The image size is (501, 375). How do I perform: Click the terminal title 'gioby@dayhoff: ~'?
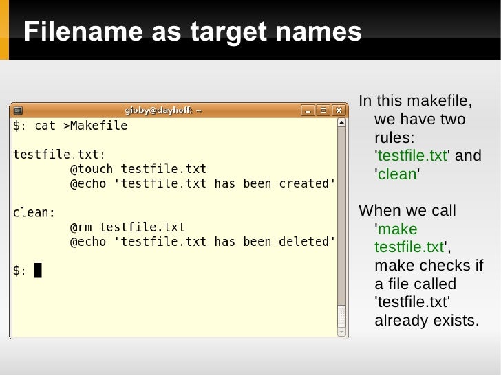click(163, 111)
